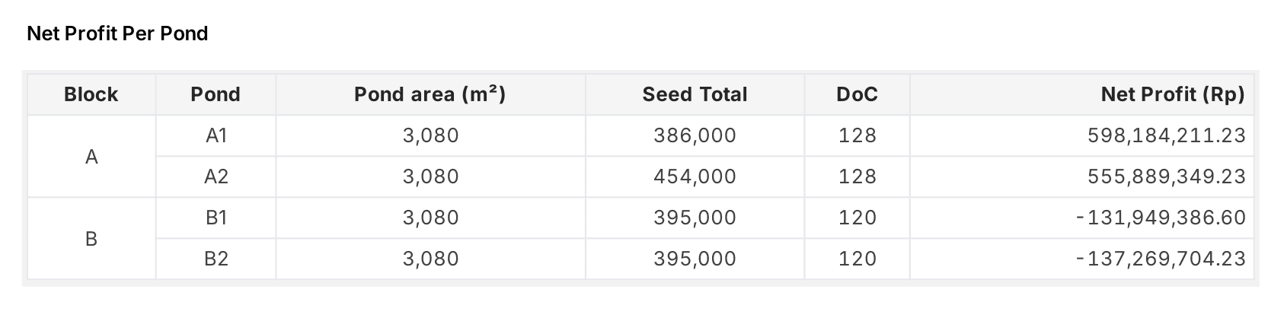Click the DoC column header
1284x321 pixels.
coord(857,94)
